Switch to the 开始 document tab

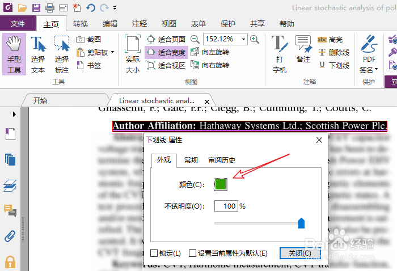click(40, 101)
